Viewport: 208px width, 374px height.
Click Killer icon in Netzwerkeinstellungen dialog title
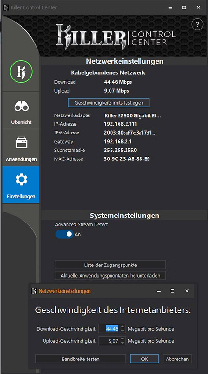(x=34, y=291)
